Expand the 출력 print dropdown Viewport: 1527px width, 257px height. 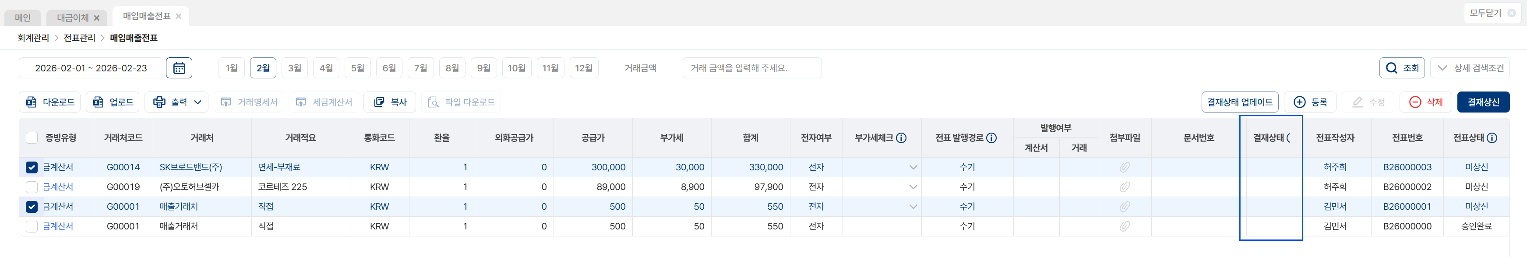177,102
